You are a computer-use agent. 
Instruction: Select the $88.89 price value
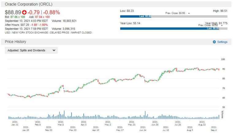(13, 13)
